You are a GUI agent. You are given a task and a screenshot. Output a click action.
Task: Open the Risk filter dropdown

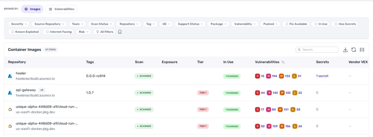coord(83,32)
